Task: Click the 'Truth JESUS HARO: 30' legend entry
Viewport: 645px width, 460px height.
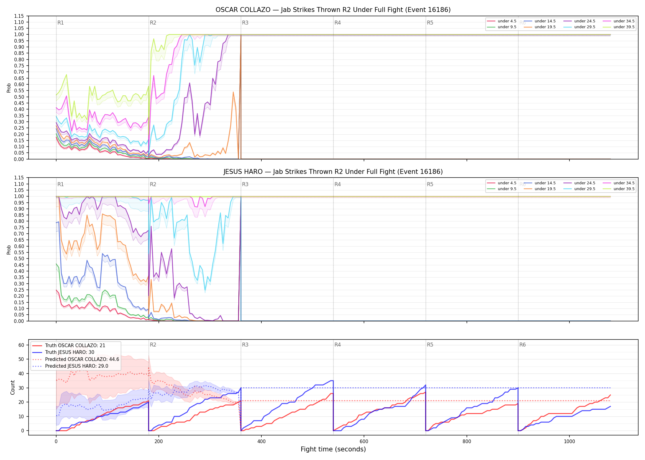Action: (63, 352)
